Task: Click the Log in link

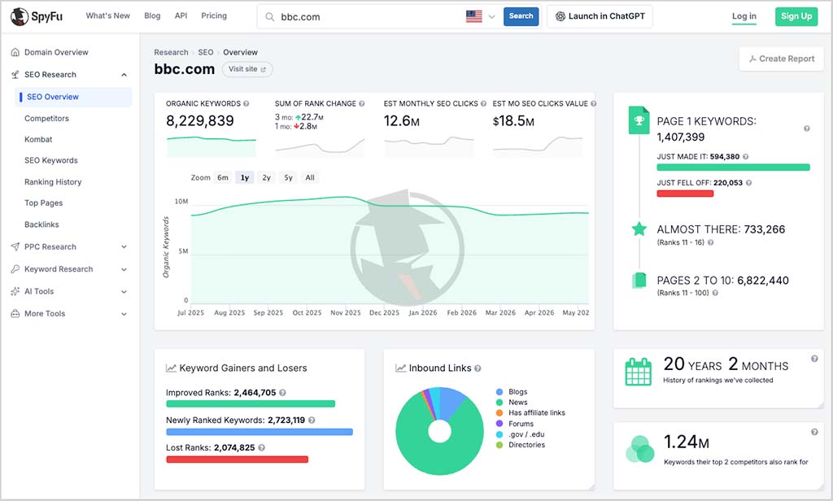Action: (744, 16)
